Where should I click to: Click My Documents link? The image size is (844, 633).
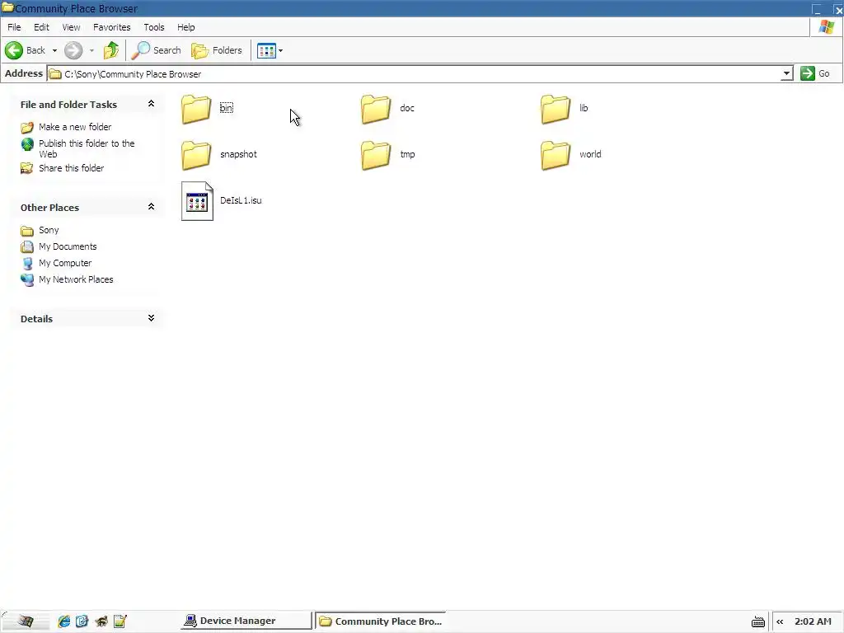click(68, 246)
